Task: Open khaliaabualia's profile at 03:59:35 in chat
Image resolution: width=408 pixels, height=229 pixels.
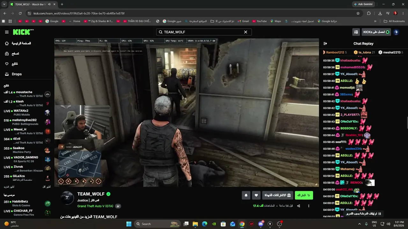Action: [x=350, y=60]
